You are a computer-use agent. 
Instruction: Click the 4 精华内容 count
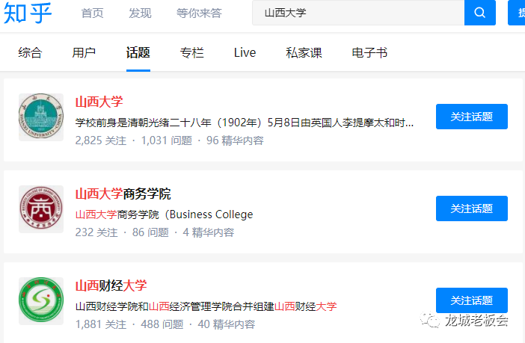click(208, 232)
